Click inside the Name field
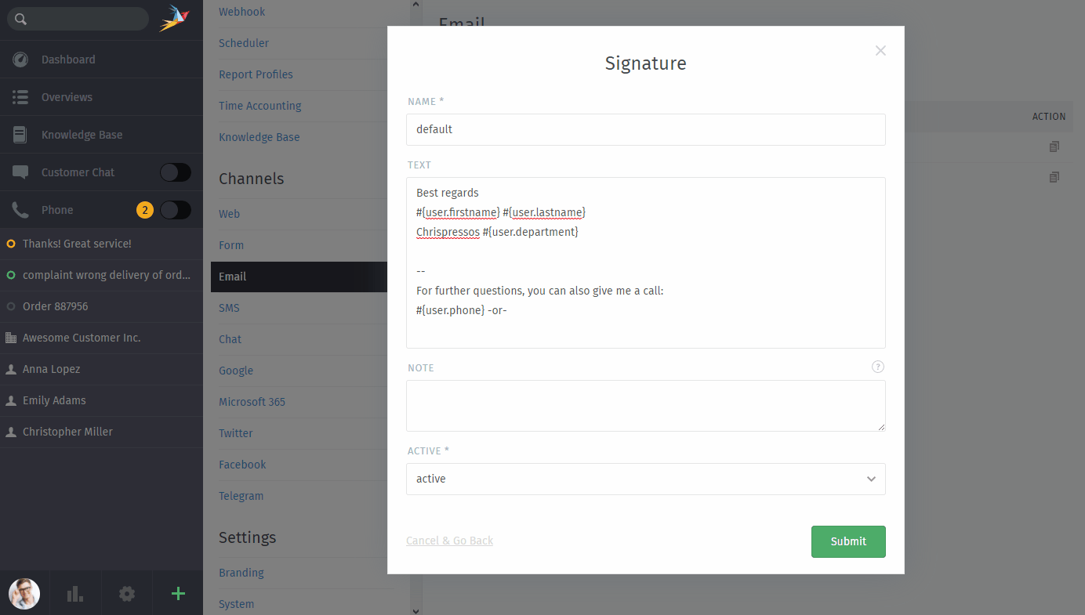Viewport: 1085px width, 615px height. (645, 129)
